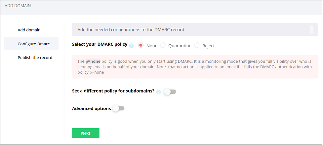Image resolution: width=323 pixels, height=145 pixels.
Task: Click the 'Select your DMARC policy' label
Action: click(100, 44)
